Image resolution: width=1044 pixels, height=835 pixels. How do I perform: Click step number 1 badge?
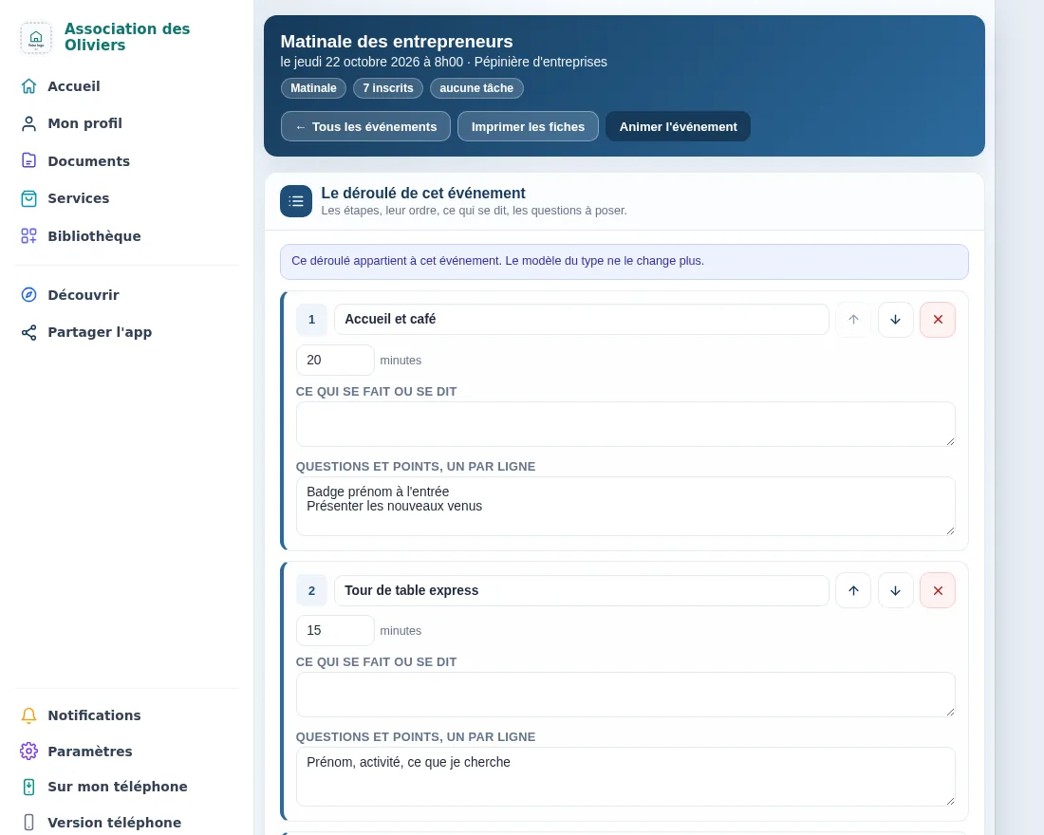point(311,320)
